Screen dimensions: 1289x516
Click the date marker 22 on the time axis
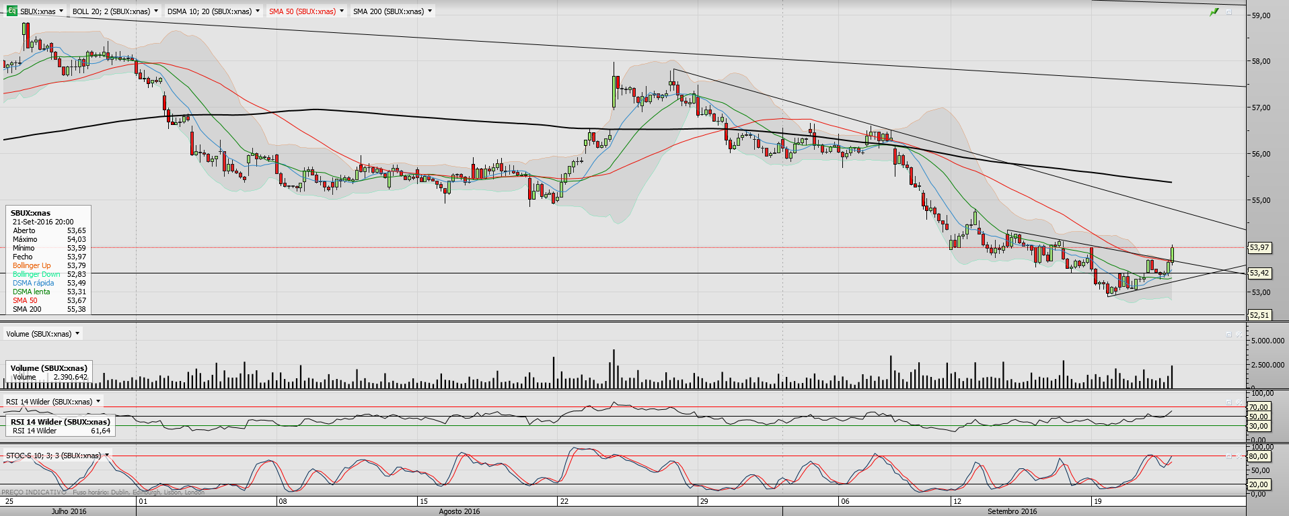pyautogui.click(x=564, y=501)
